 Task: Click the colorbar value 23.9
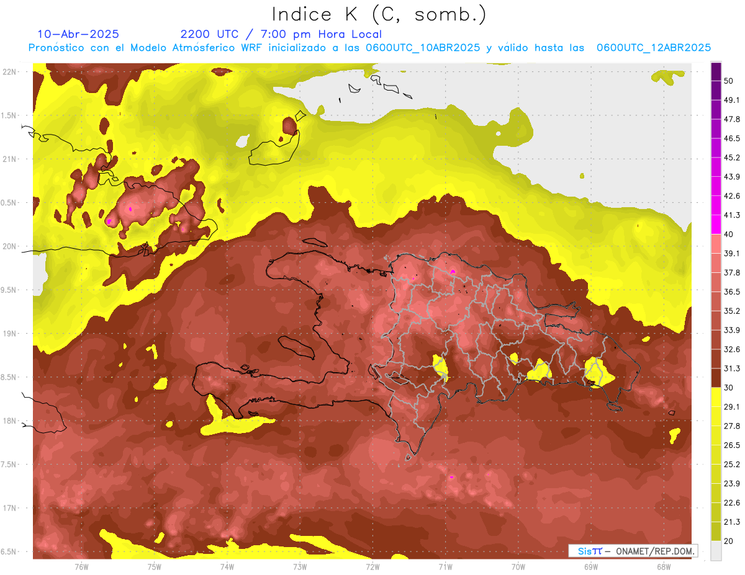click(x=732, y=484)
